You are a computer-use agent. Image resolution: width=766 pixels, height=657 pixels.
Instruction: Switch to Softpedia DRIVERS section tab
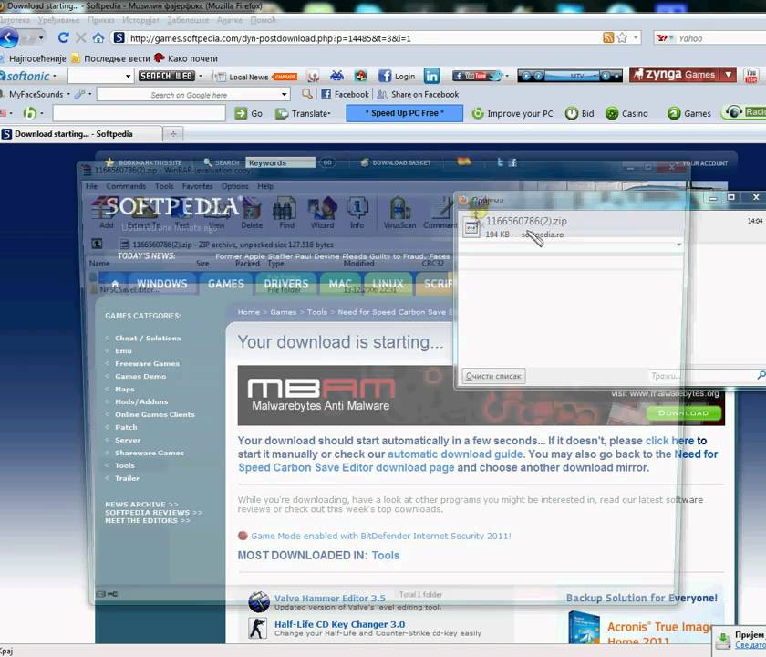286,284
